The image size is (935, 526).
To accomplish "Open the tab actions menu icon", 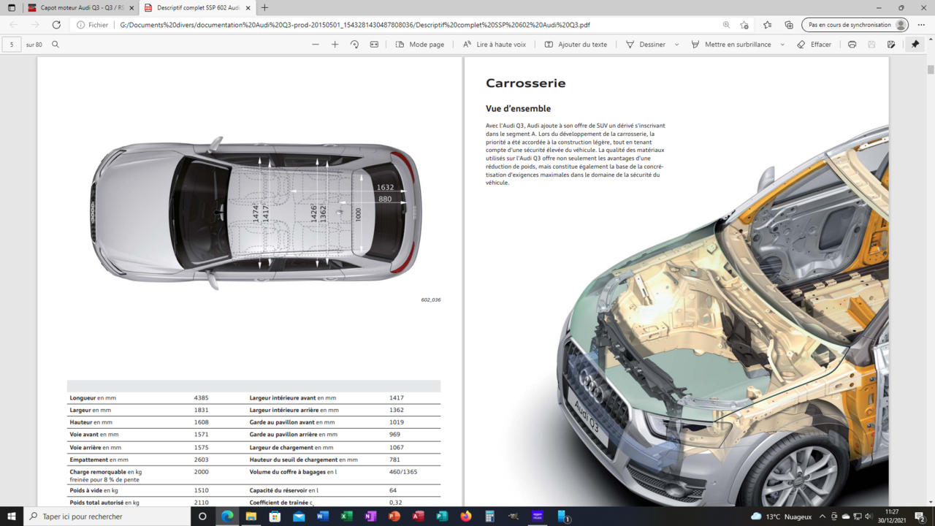I will [12, 8].
